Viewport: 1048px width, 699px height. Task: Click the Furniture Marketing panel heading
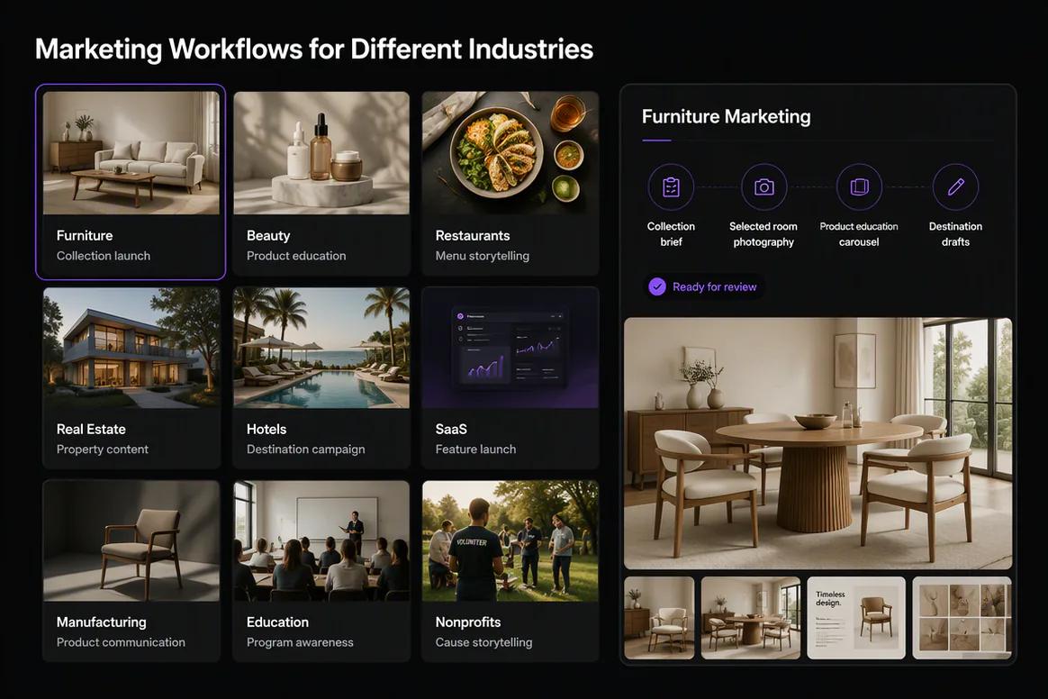726,117
